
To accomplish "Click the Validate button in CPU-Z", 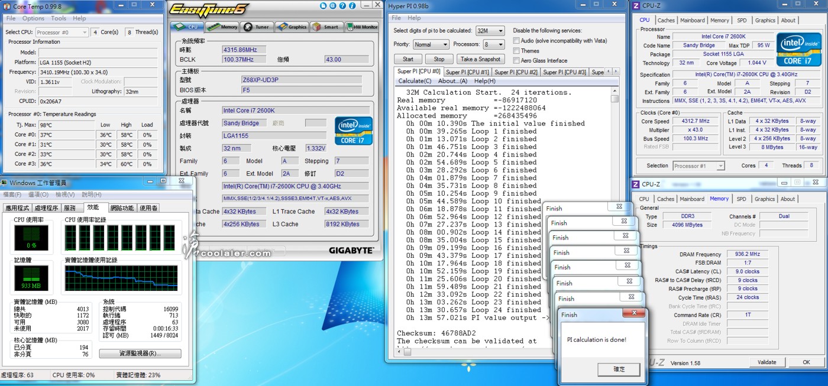I will tap(766, 362).
